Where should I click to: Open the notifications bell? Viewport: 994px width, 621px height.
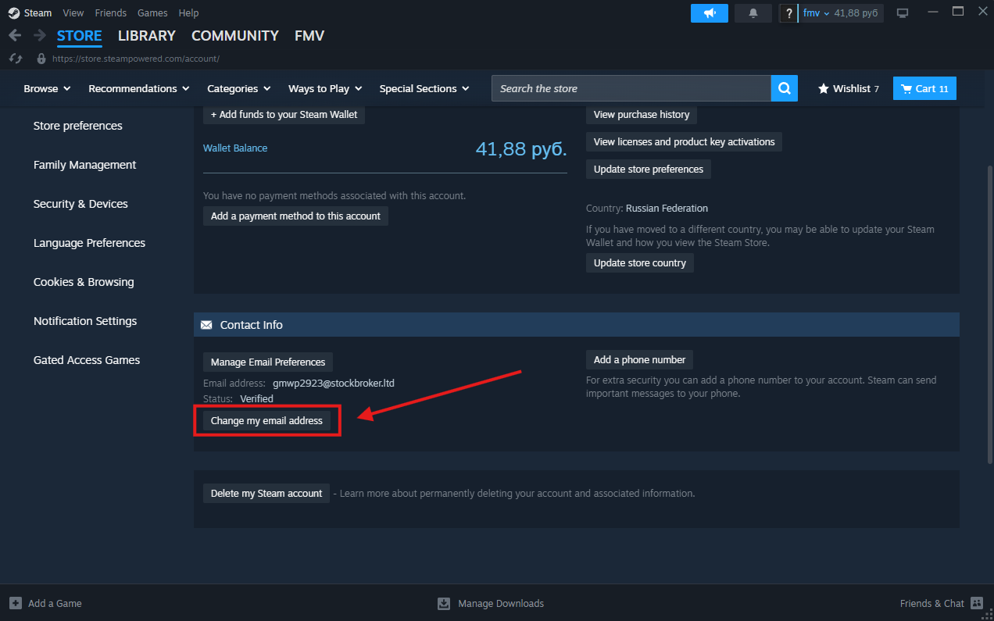pos(753,13)
